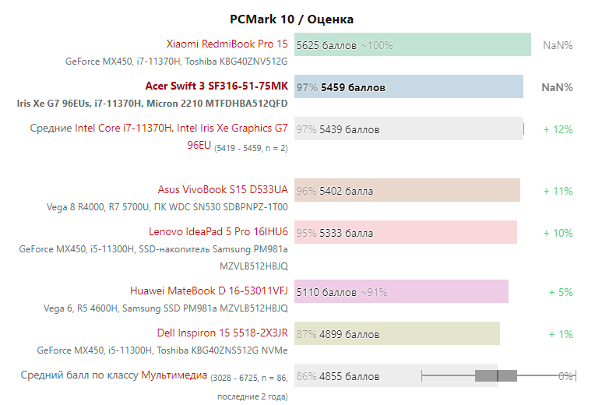Select bold NaN% next to Acer Swift bar
This screenshot has width=595, height=405.
(557, 88)
